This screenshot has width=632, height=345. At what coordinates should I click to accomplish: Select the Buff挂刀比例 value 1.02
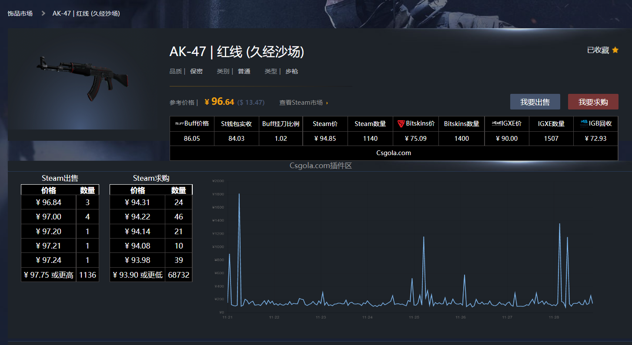point(281,139)
